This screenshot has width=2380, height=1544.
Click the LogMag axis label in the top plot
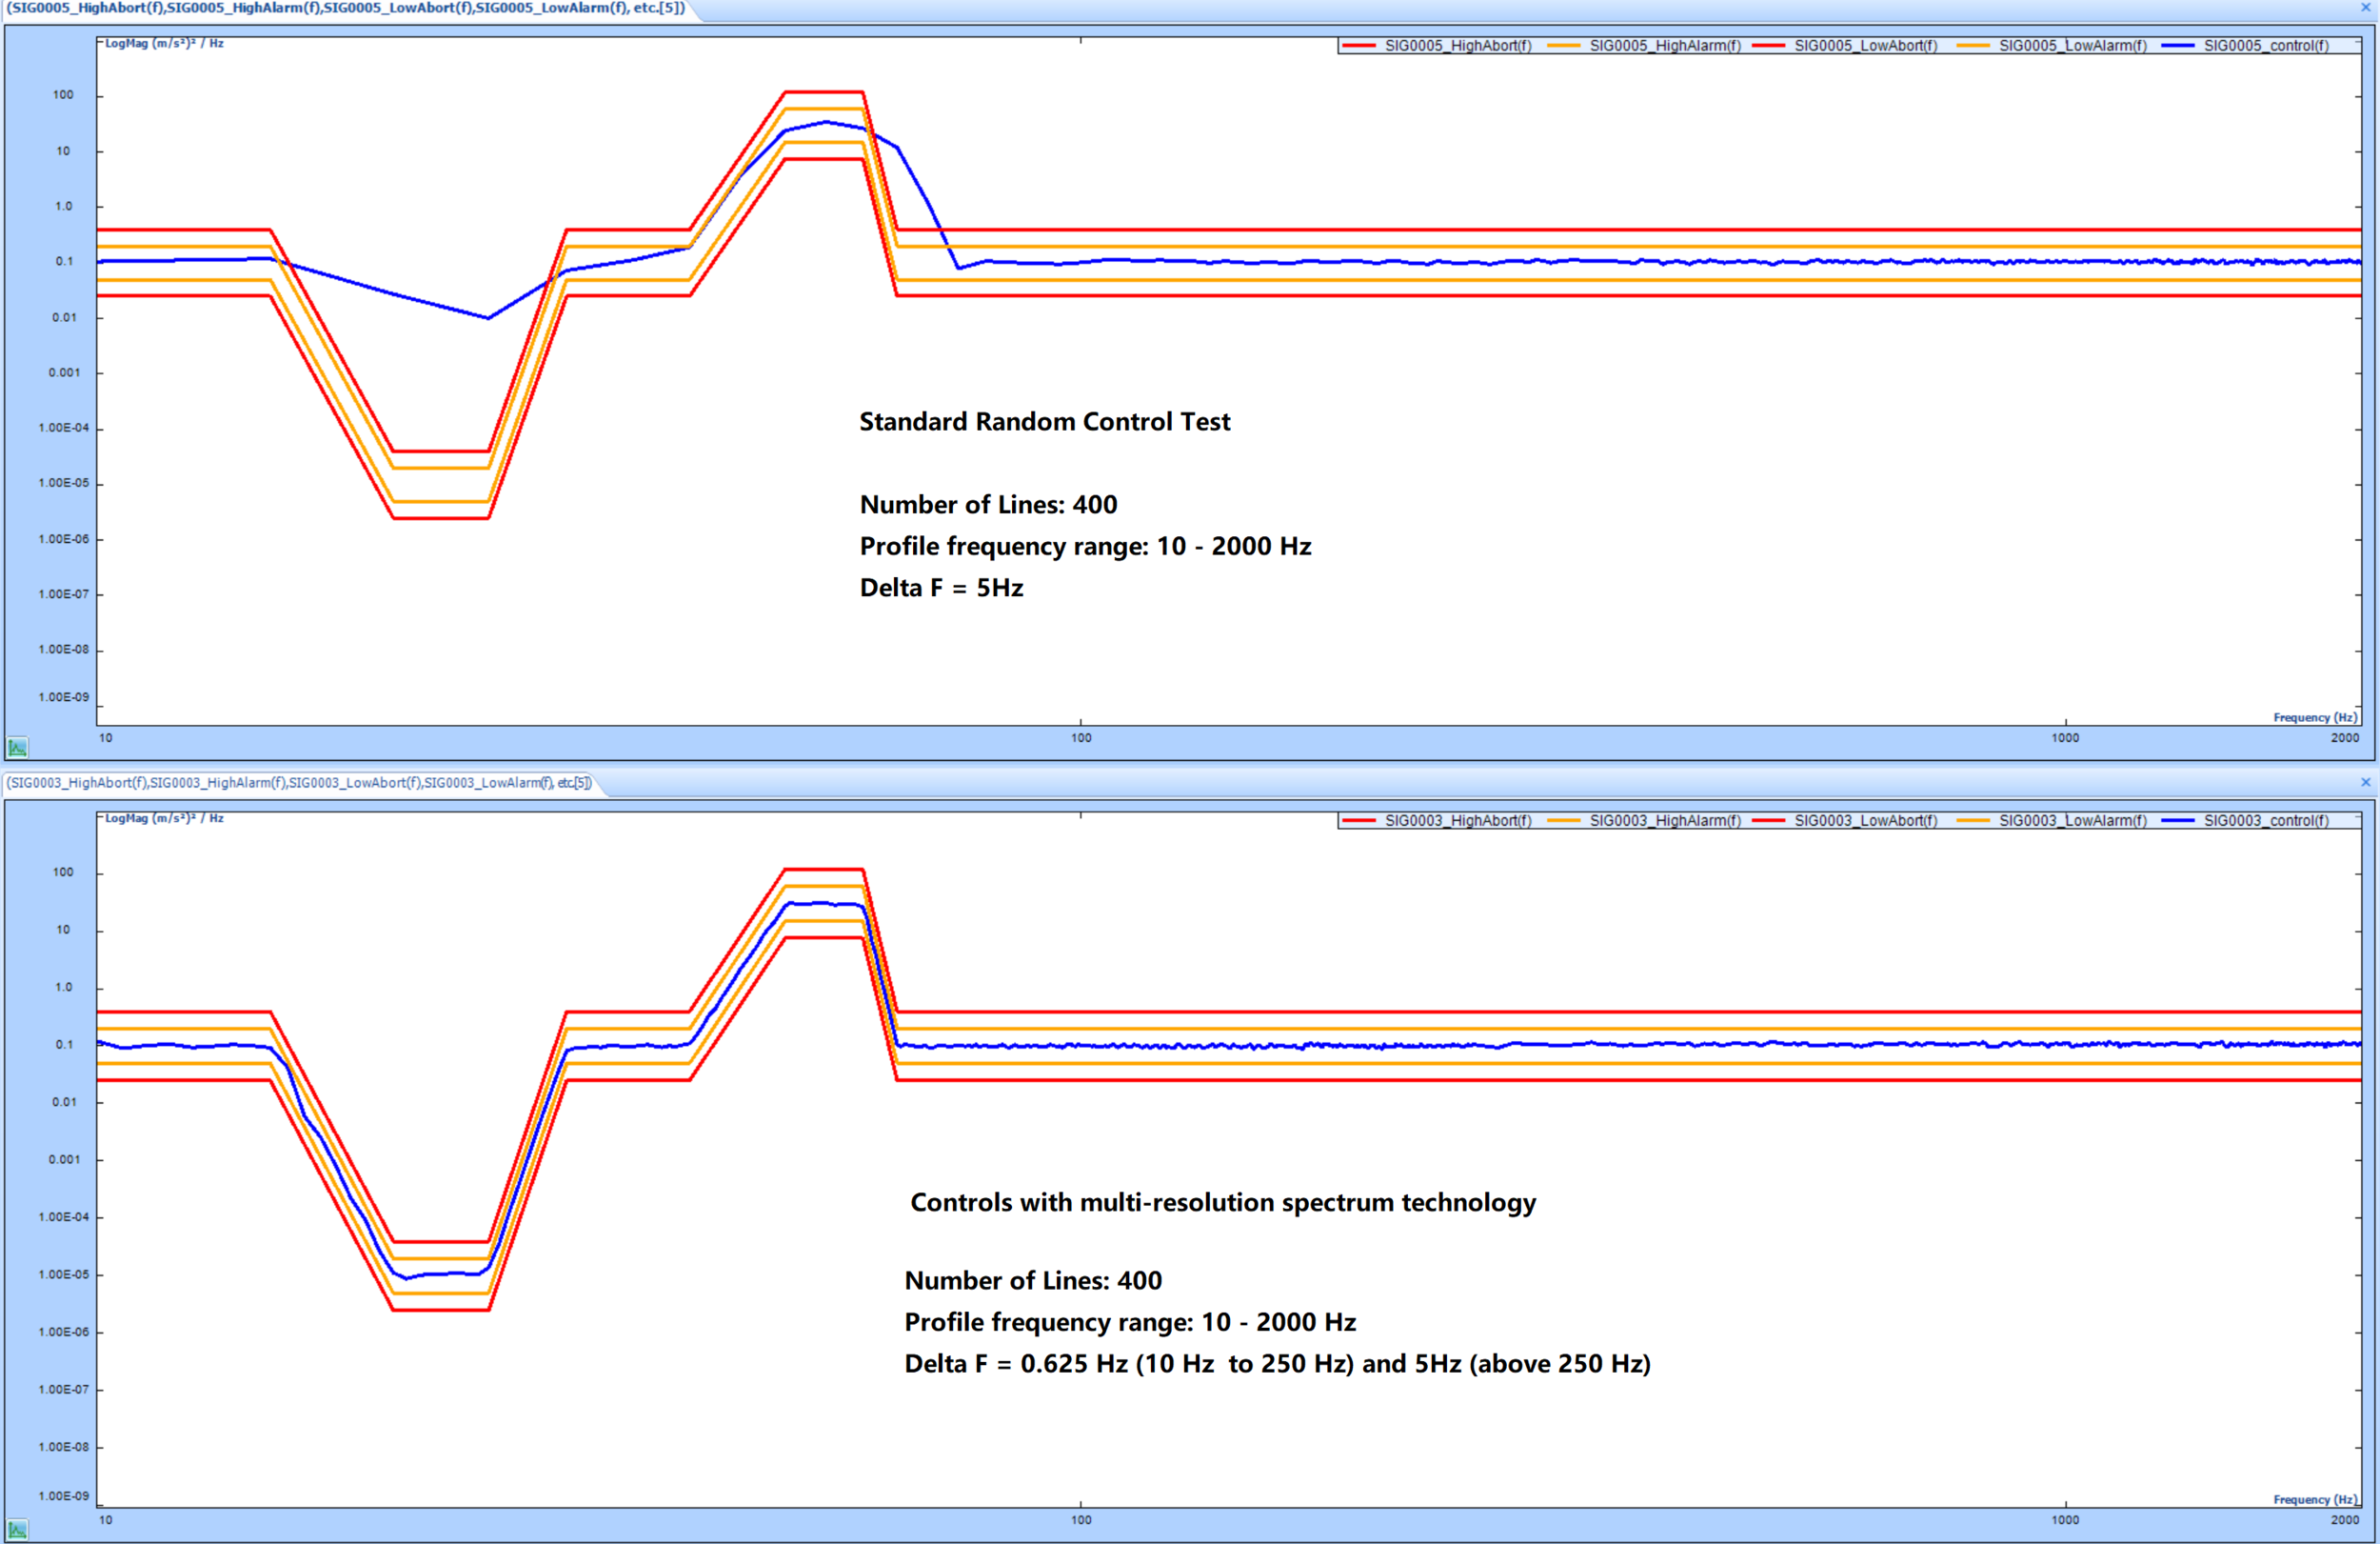tap(164, 44)
